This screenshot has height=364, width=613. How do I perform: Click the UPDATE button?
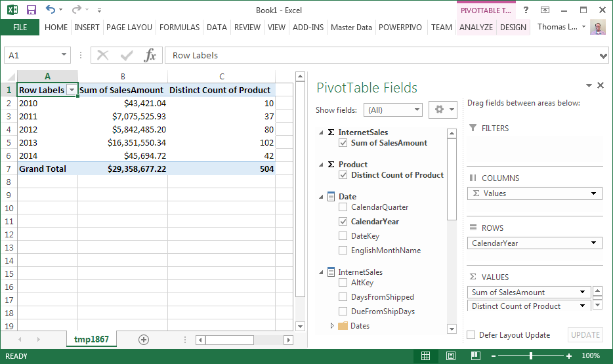tap(585, 335)
